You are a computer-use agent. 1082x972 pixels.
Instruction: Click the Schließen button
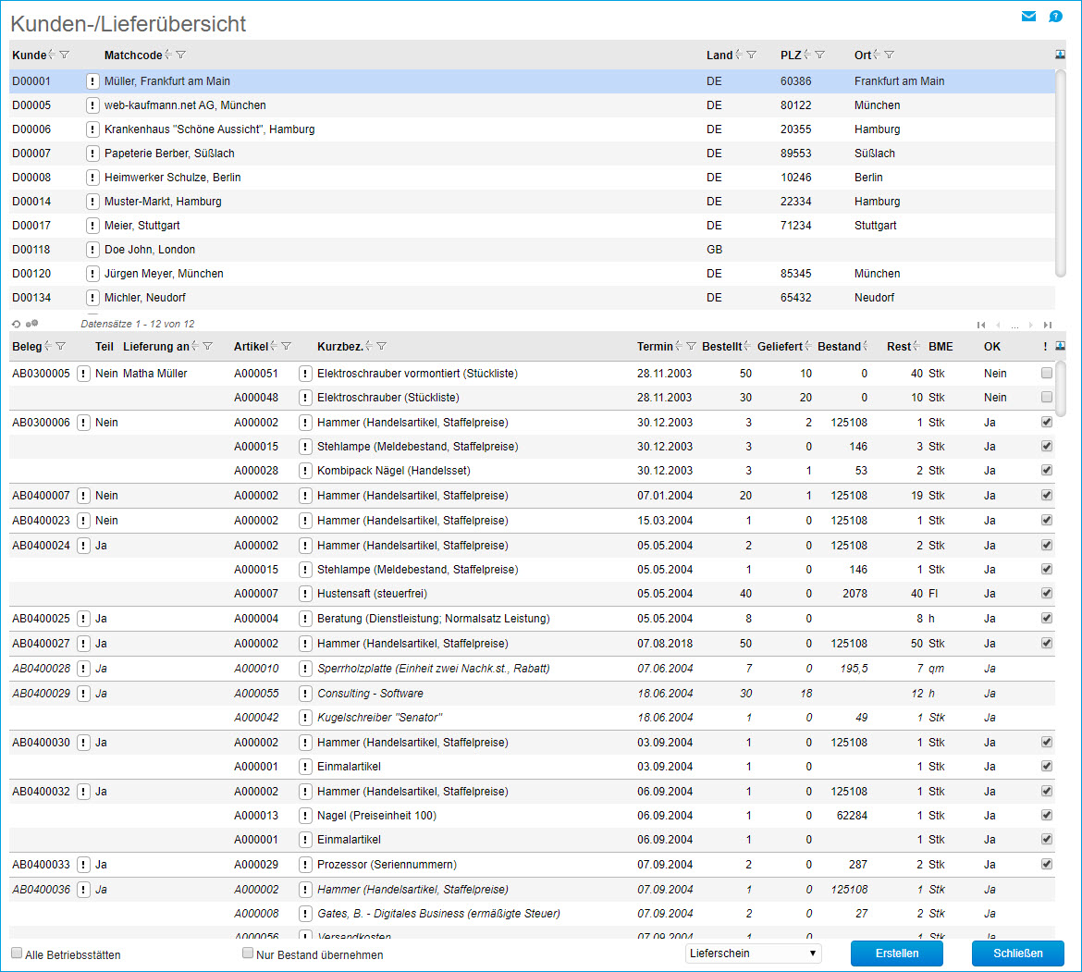click(1017, 953)
